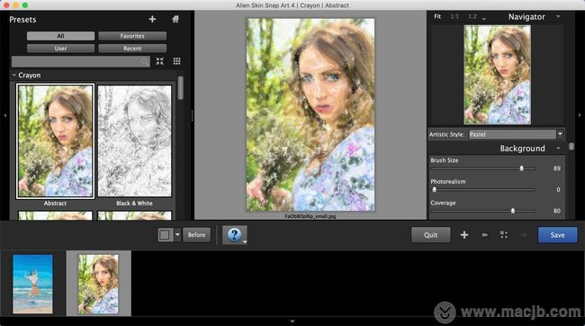Screen dimensions: 585x326
Task: Open the help button dropdown arrow
Action: coord(245,242)
